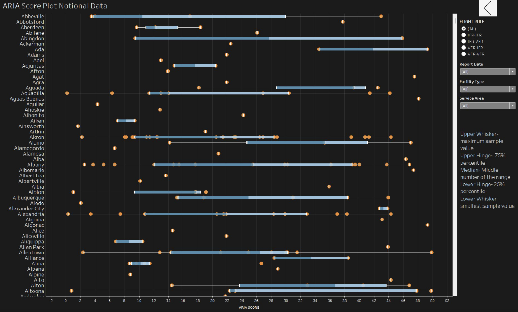
Task: Click the Abbotsford data point marker
Action: point(343,22)
